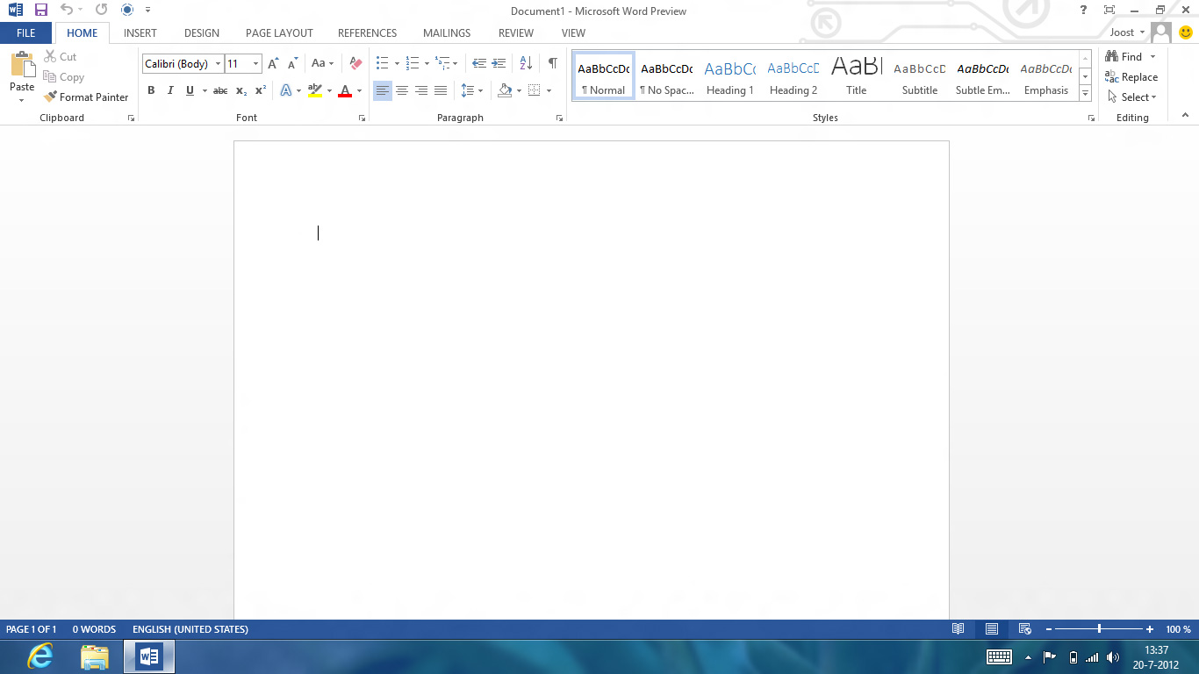
Task: Switch to the DESIGN tab
Action: click(202, 33)
